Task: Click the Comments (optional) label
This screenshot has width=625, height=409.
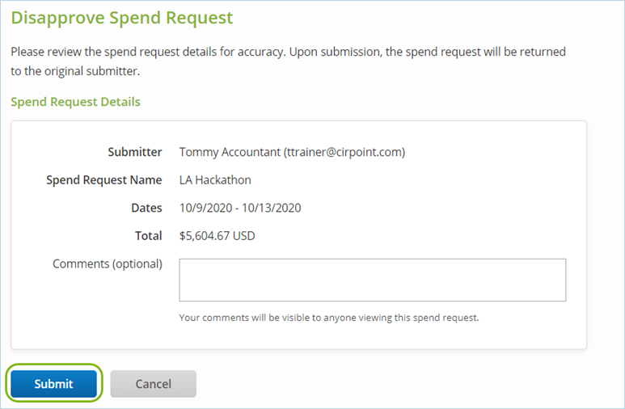Action: click(x=107, y=264)
